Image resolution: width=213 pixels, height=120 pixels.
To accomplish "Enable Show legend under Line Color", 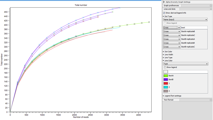I will (165, 67).
